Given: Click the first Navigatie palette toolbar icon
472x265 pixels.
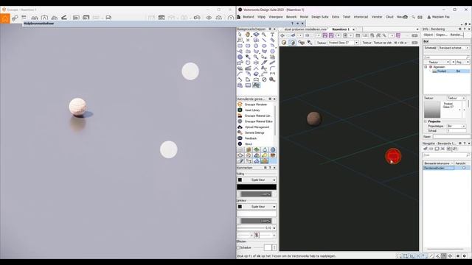Looking at the screenshot, I should point(426,149).
